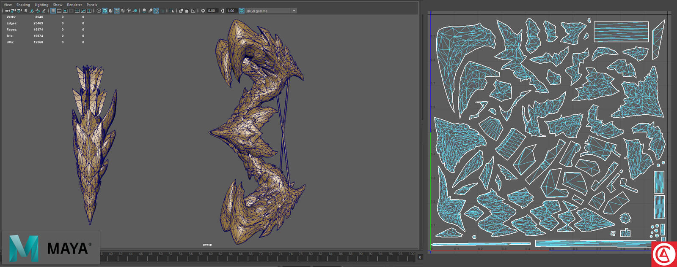Toggle the Field Chart display

click(77, 11)
